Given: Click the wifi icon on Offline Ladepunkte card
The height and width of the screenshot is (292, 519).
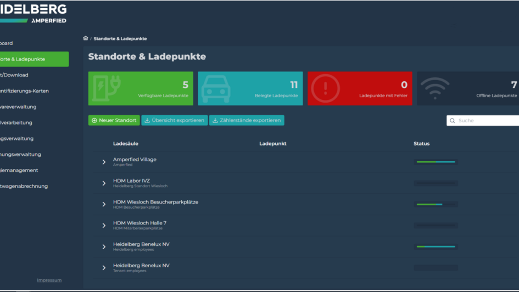Looking at the screenshot, I should pos(435,88).
